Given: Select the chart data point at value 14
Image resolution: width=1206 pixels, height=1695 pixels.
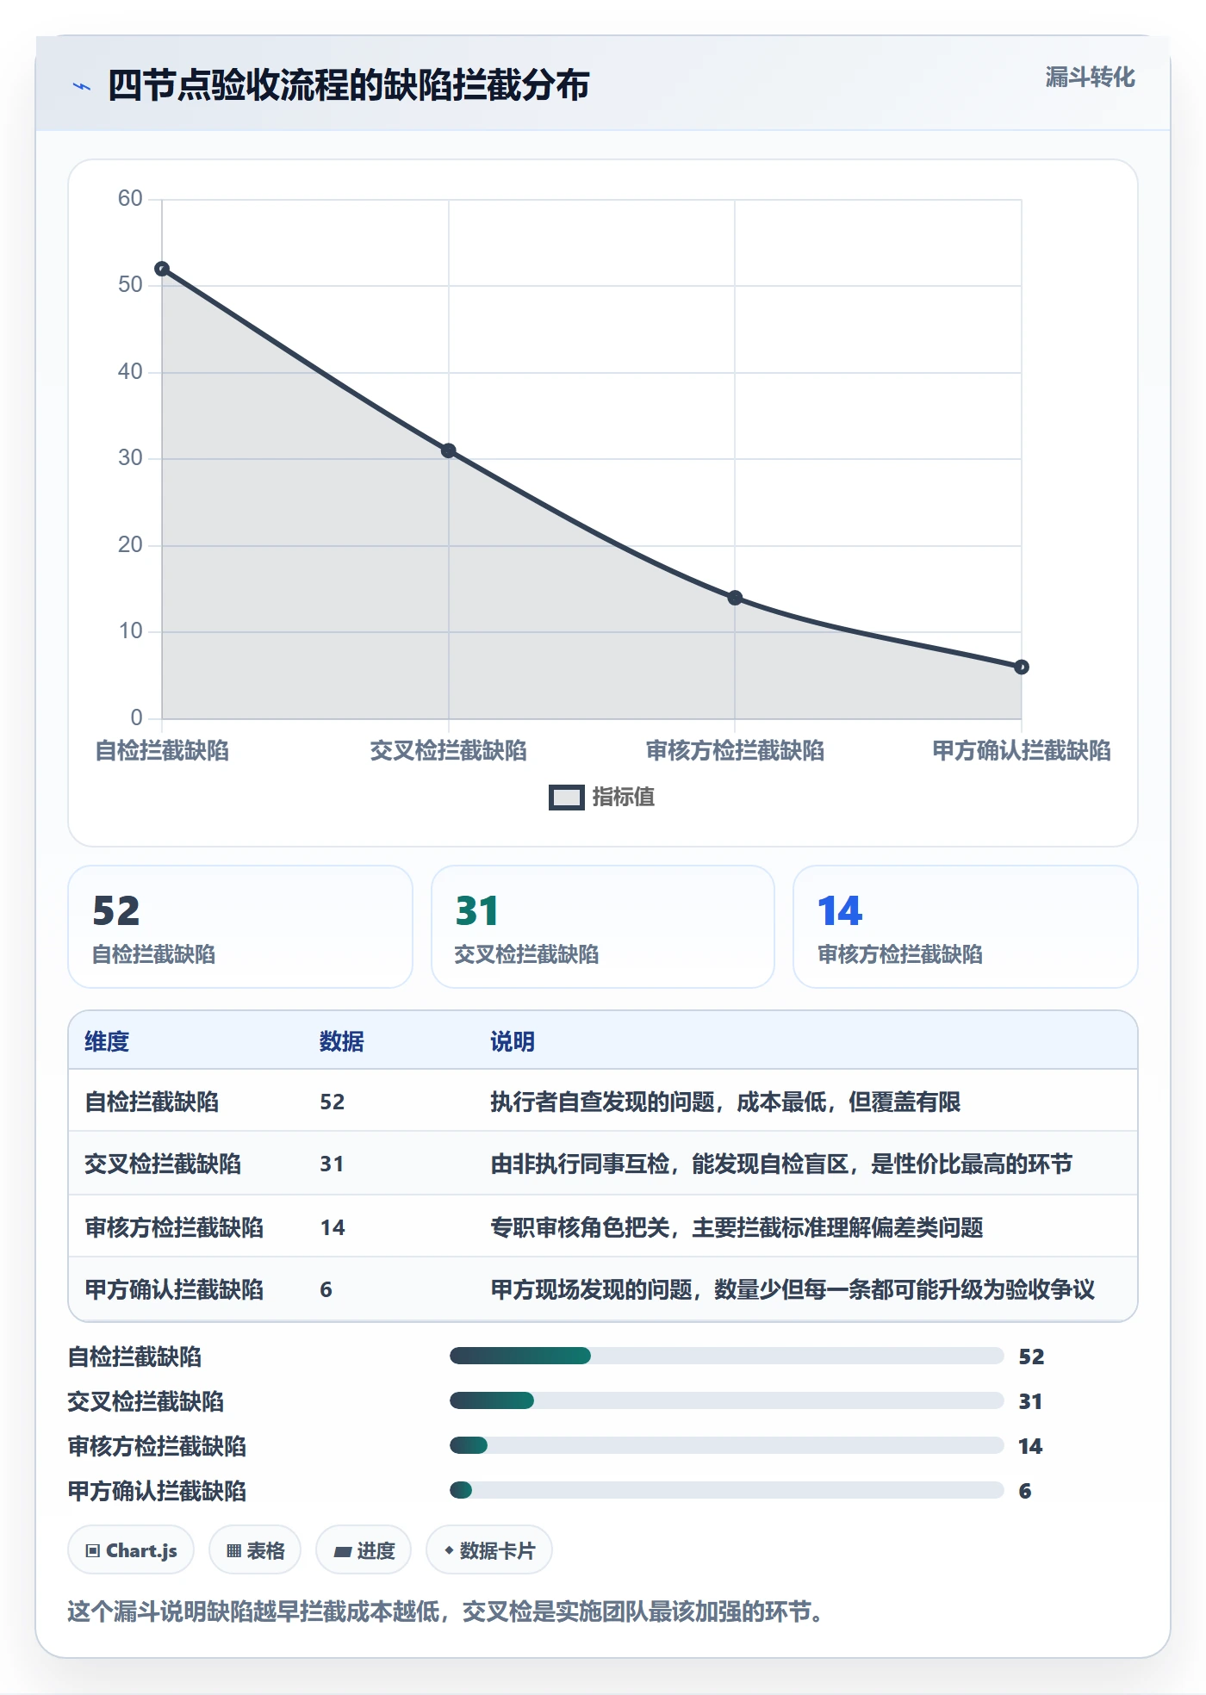Looking at the screenshot, I should pos(735,598).
